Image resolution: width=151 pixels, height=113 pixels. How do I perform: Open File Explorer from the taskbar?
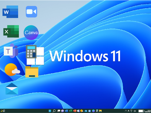[100, 111]
